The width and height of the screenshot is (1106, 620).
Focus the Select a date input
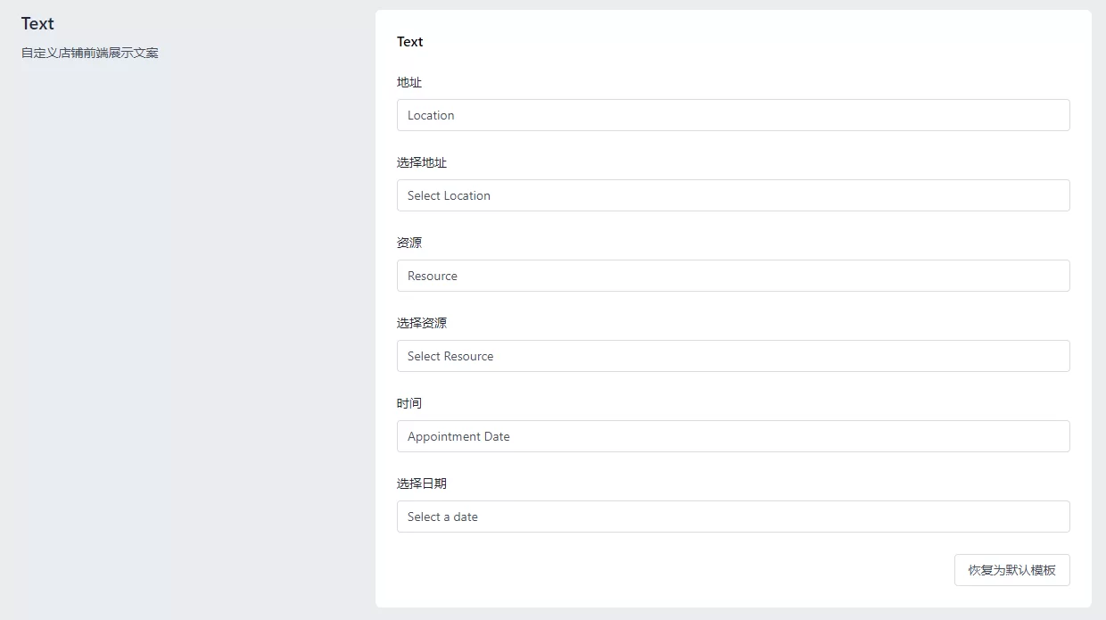click(732, 517)
